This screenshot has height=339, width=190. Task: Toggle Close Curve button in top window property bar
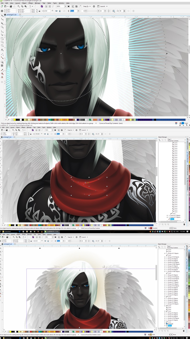(109, 11)
